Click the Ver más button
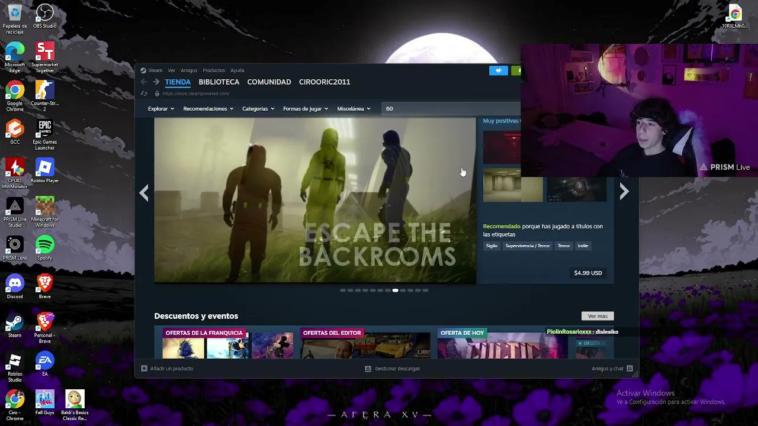The image size is (758, 426). [x=598, y=316]
